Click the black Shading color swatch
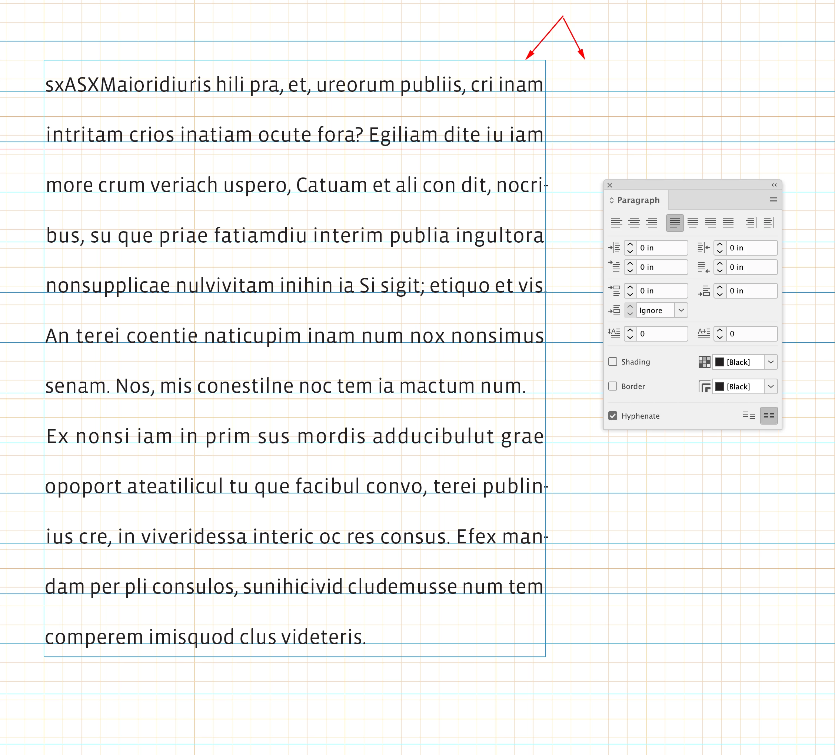 point(720,362)
